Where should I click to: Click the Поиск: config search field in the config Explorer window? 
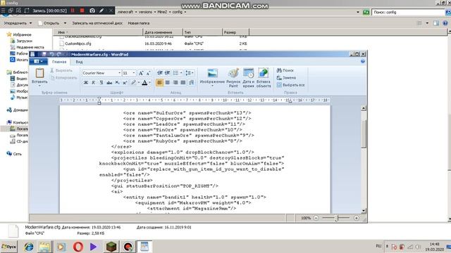(x=408, y=13)
